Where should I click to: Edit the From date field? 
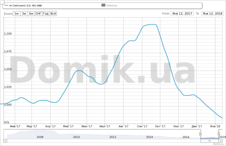(182, 14)
